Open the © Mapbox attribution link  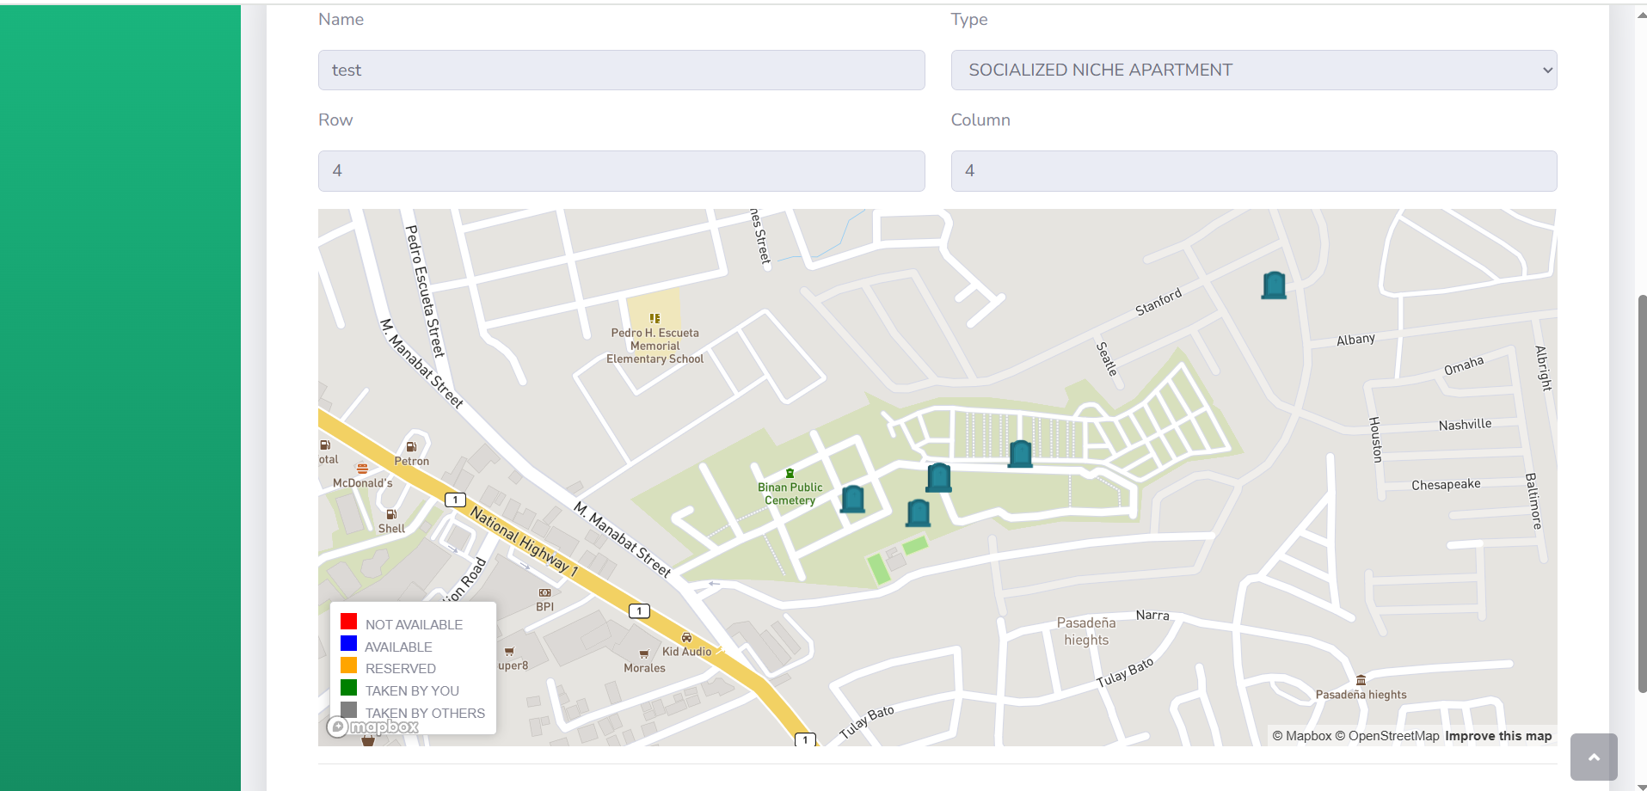pos(1301,736)
